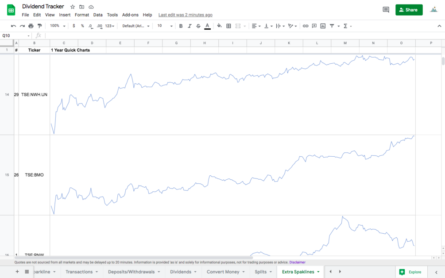This screenshot has width=445, height=278.
Task: Open the Format menu
Action: click(82, 15)
